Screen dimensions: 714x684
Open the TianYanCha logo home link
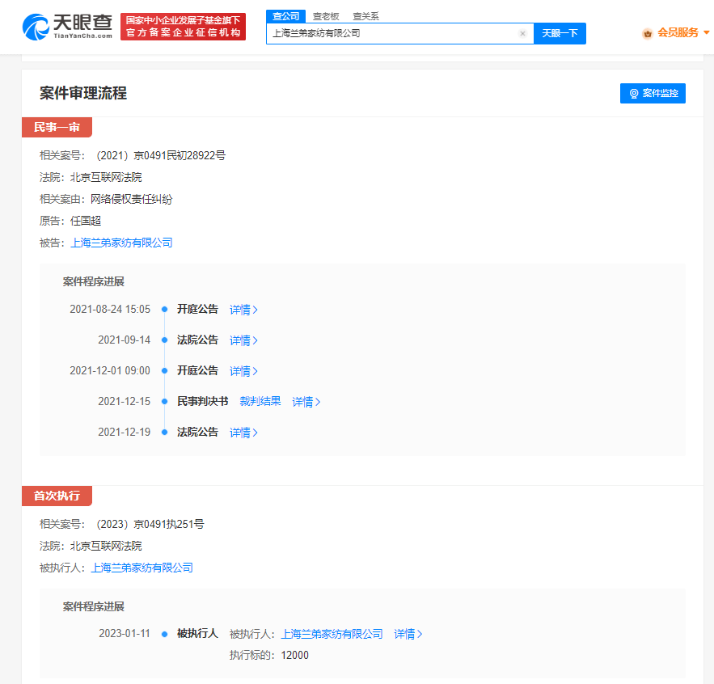click(67, 27)
